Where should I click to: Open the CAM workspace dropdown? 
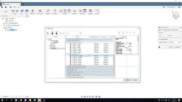[x=6, y=12]
